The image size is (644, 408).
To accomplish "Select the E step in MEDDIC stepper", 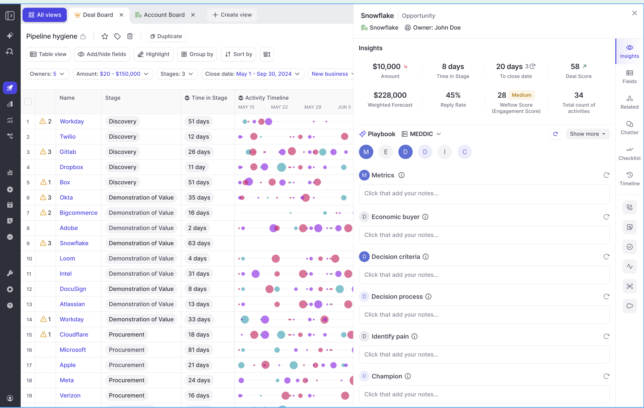I will [386, 152].
